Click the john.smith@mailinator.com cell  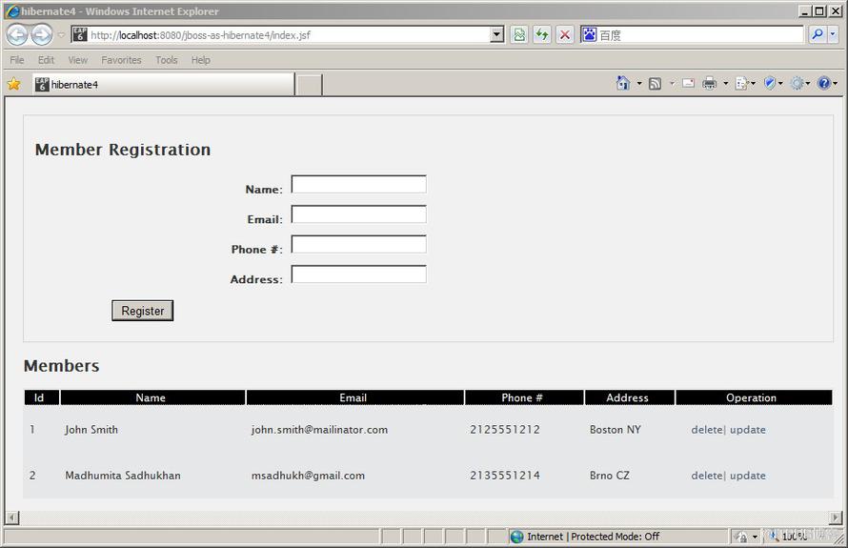tap(319, 430)
